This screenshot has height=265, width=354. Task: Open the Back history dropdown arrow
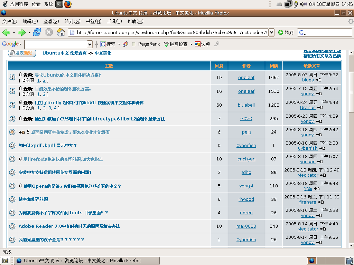tap(14, 33)
